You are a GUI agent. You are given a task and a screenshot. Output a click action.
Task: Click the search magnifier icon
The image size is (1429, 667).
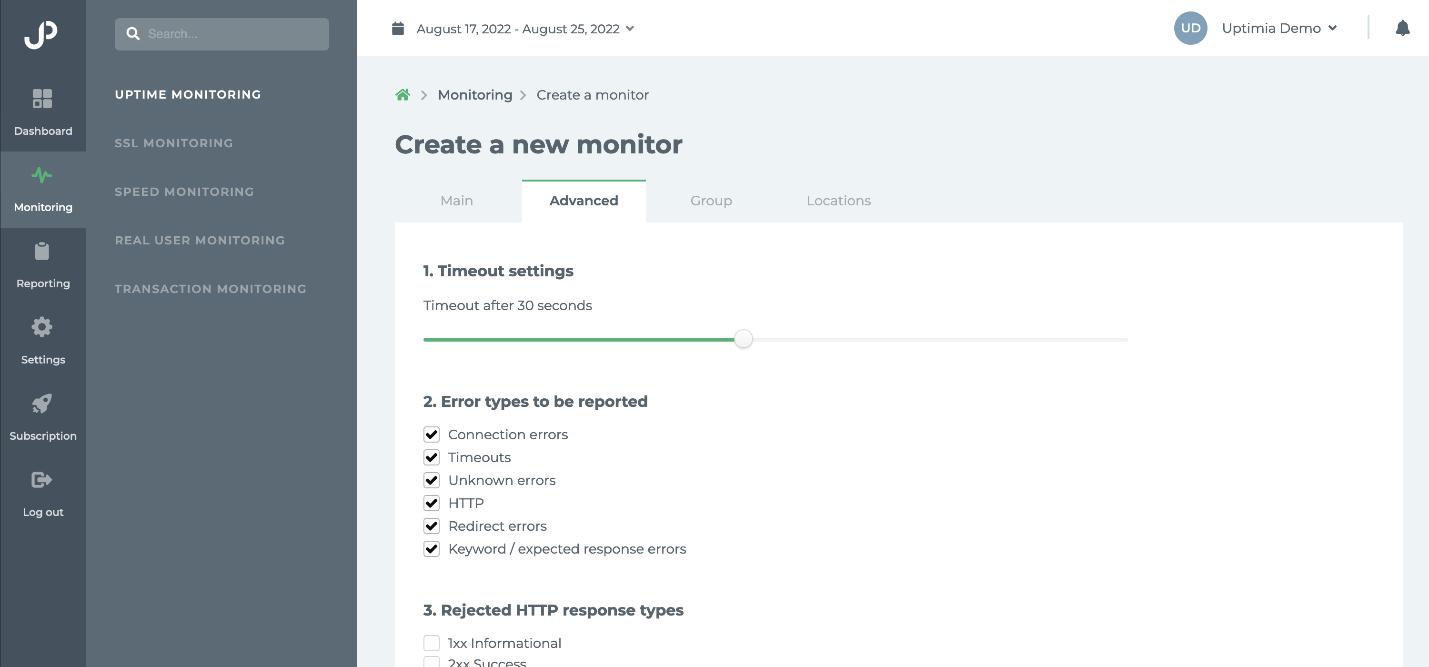(x=133, y=34)
